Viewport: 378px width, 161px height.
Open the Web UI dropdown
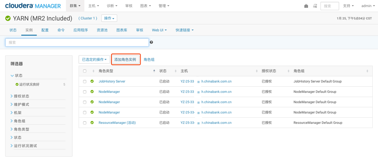(x=159, y=30)
